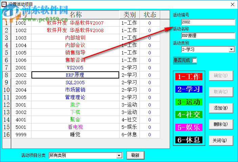Viewport: 238px width, 162px height.
Task: Click the 活动编号 input field
Action: click(x=208, y=22)
